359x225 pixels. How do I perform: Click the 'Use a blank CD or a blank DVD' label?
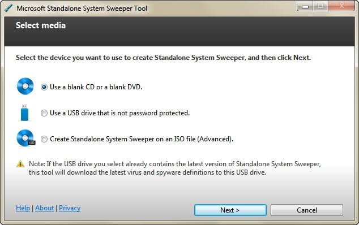[x=96, y=87]
